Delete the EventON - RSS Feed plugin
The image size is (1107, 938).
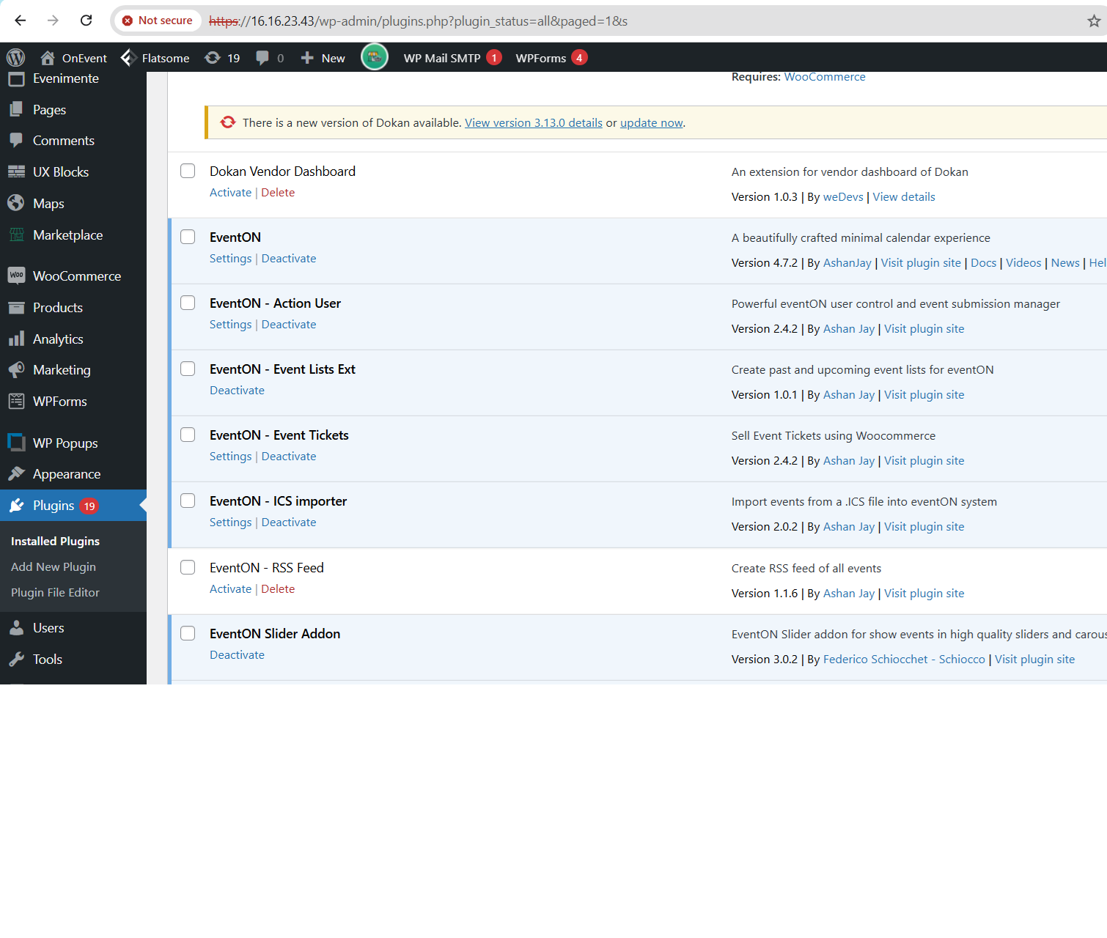pyautogui.click(x=278, y=589)
